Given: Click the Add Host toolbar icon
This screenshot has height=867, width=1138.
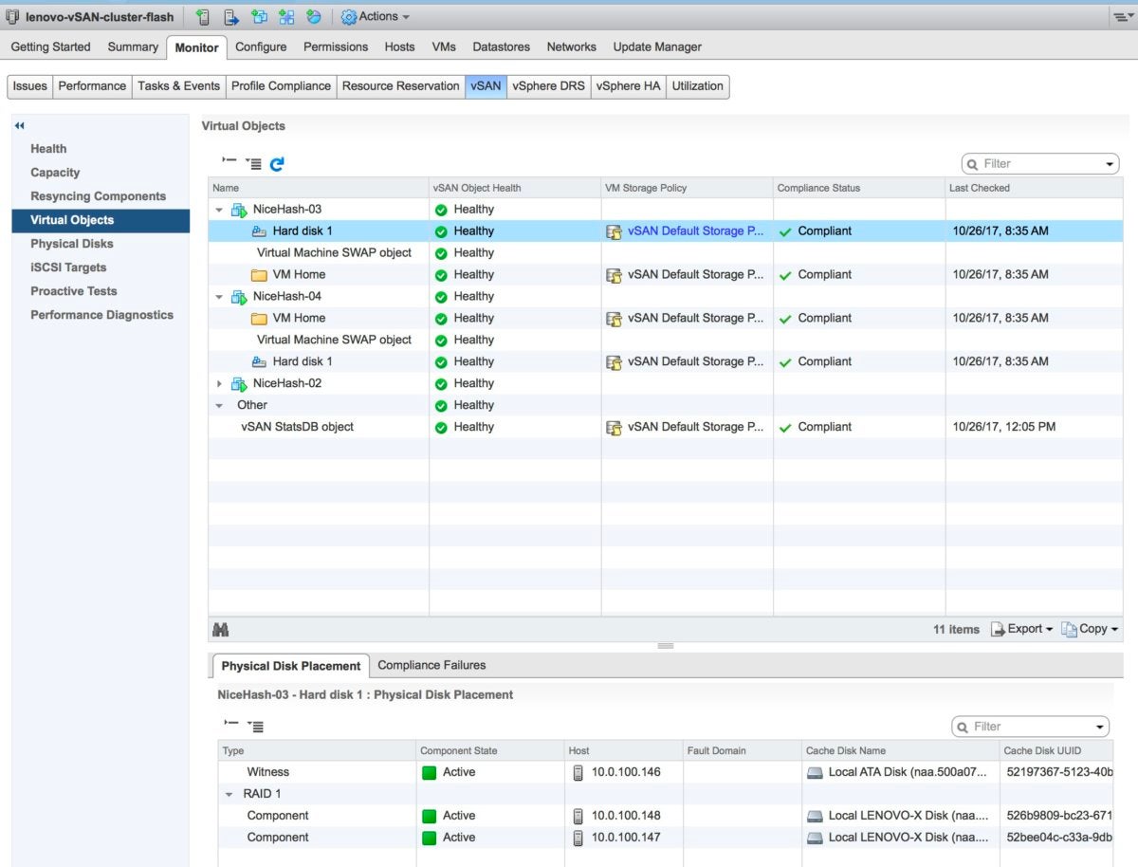Looking at the screenshot, I should pyautogui.click(x=202, y=16).
